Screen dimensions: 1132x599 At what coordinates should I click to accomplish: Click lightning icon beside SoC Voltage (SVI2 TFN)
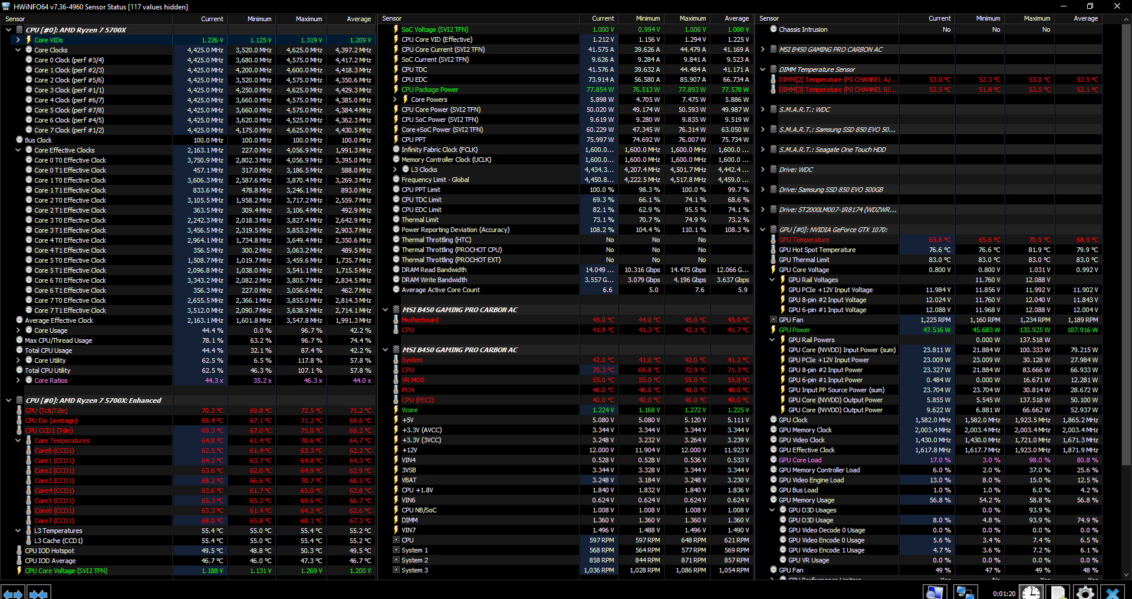[396, 29]
